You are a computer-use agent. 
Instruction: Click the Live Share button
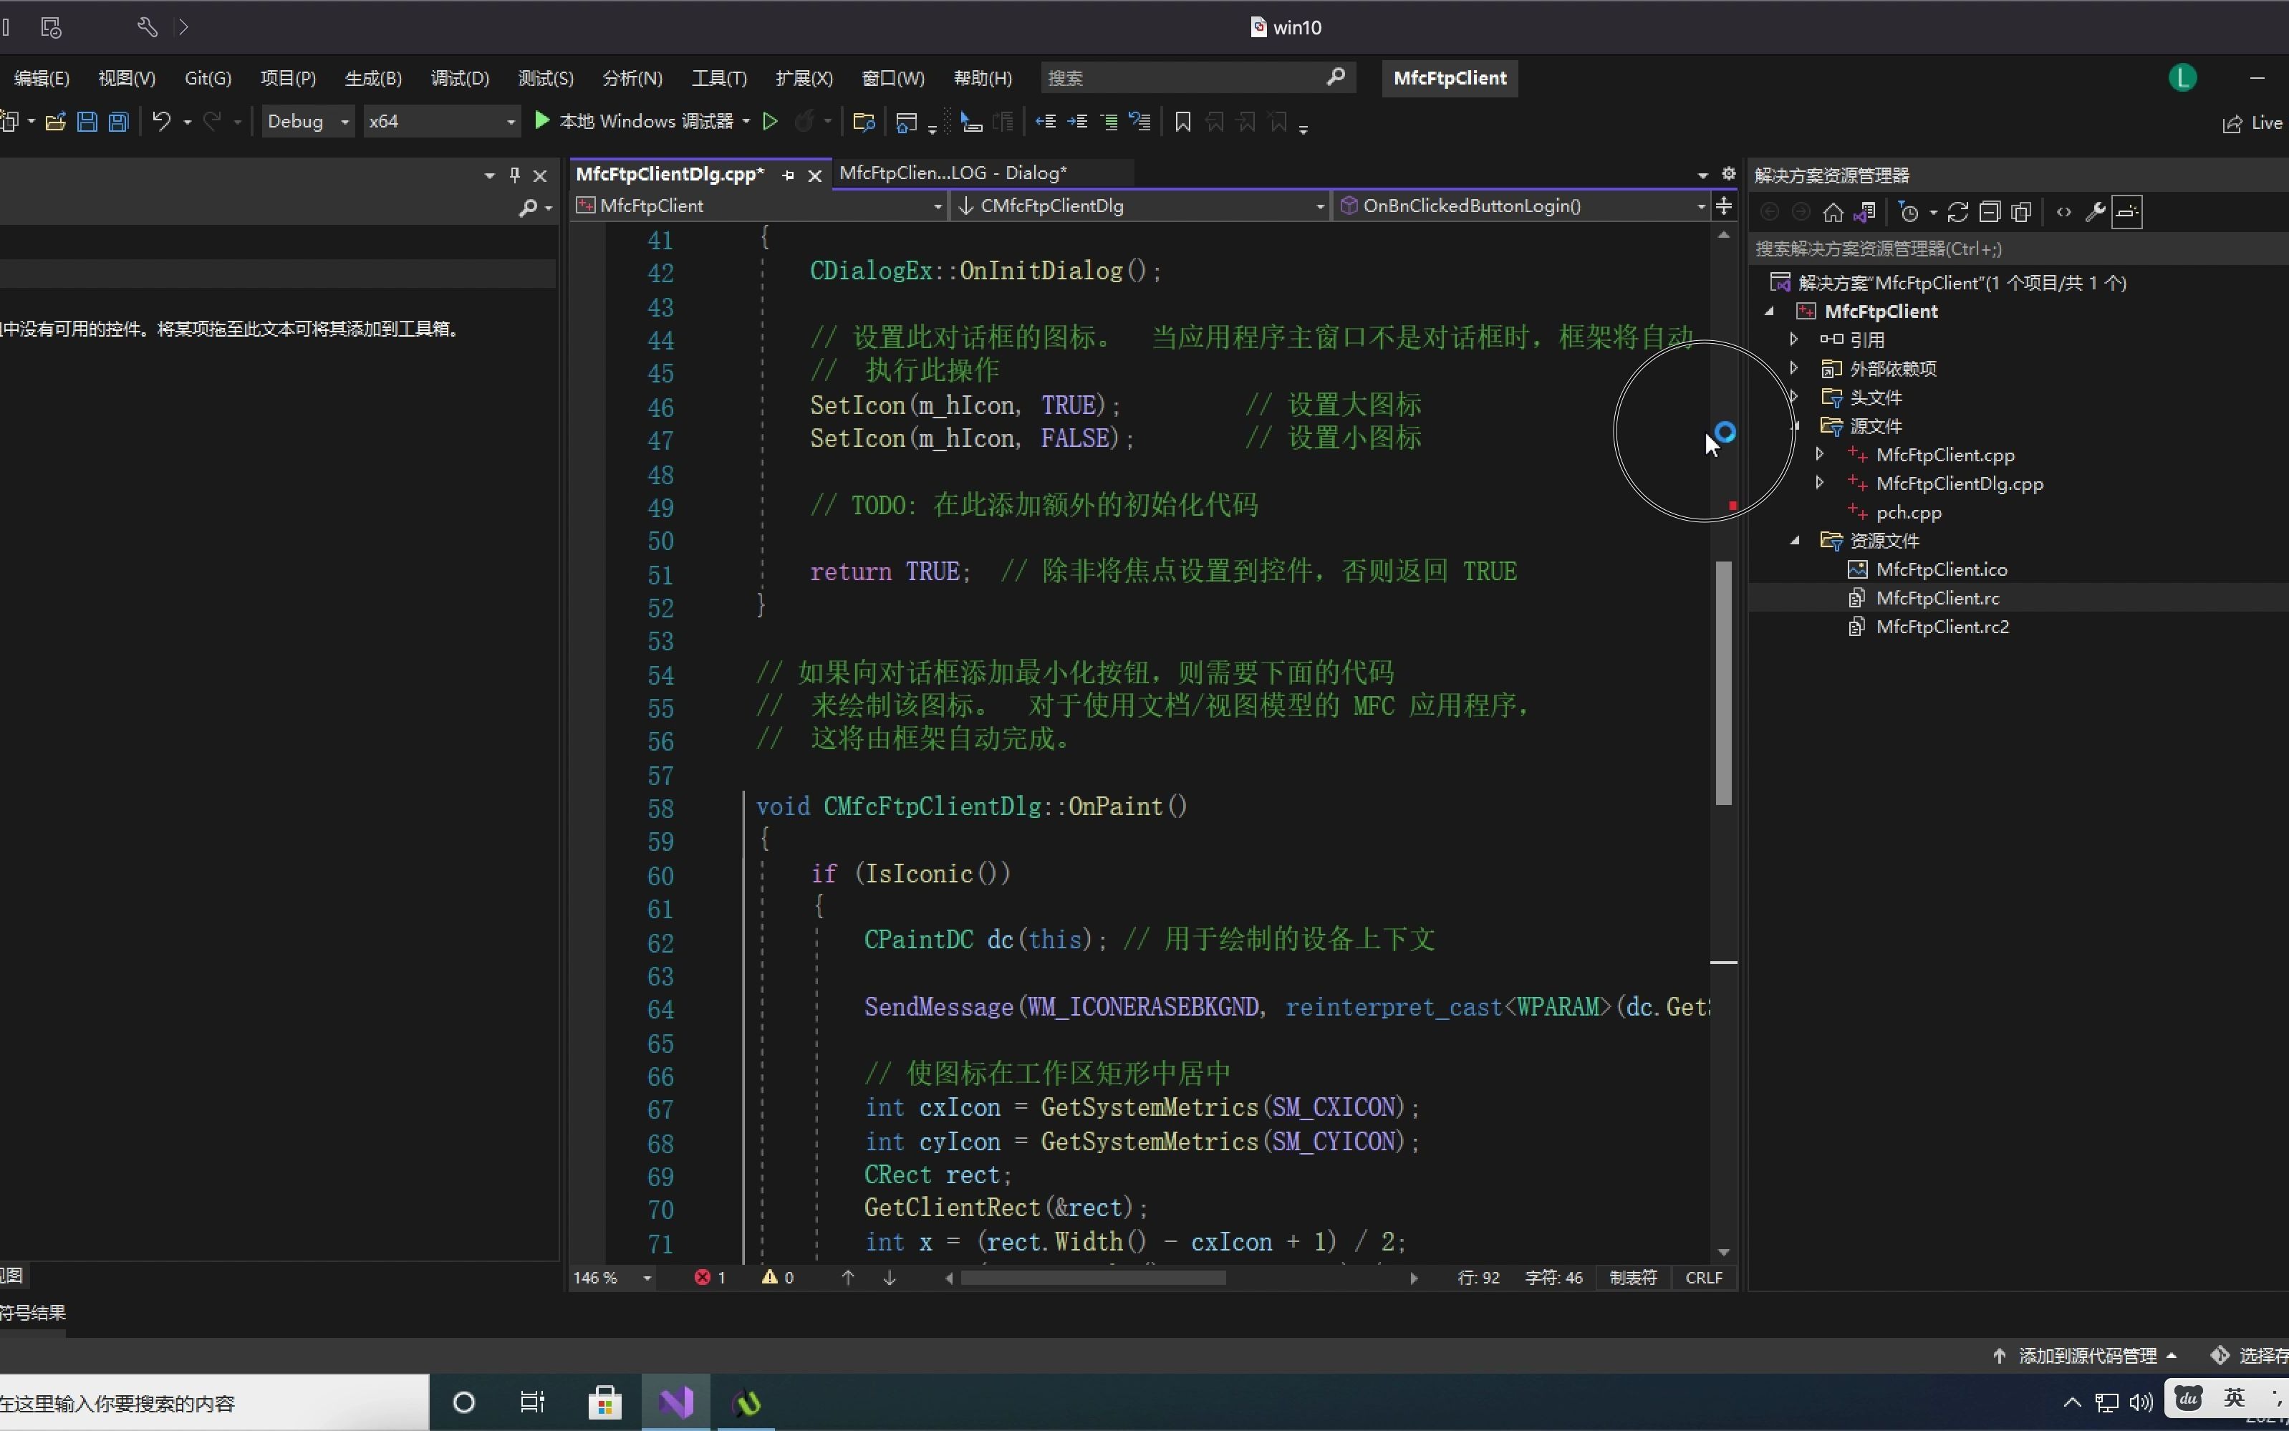point(2253,123)
